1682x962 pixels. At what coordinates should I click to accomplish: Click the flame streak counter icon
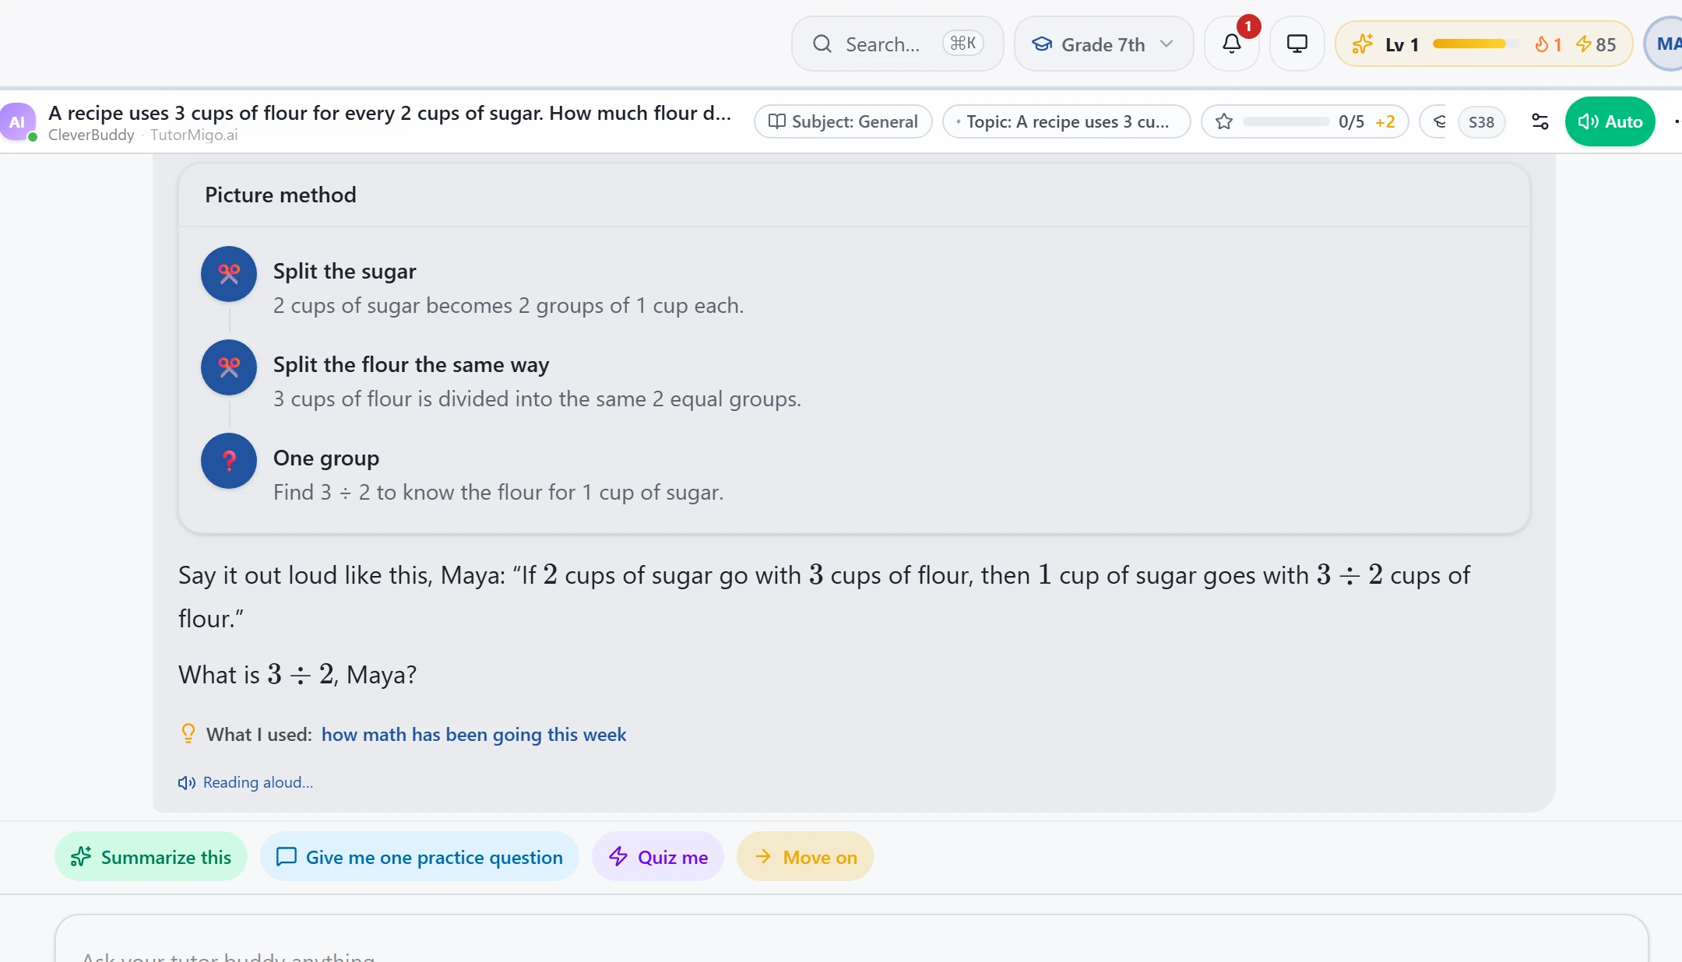coord(1541,44)
